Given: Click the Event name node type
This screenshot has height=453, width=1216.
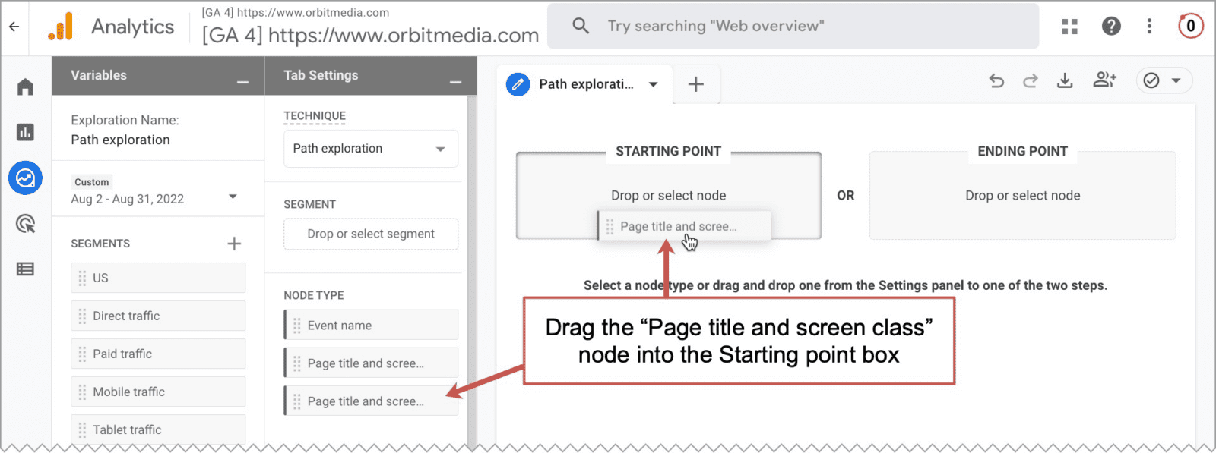Looking at the screenshot, I should click(371, 325).
